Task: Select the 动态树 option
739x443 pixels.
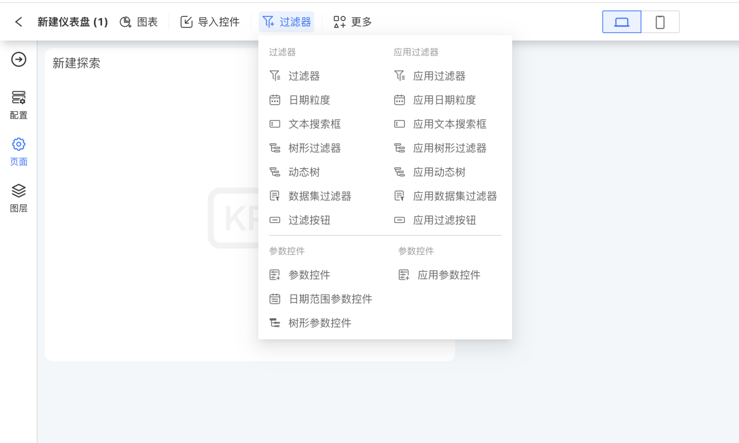Action: pos(304,172)
